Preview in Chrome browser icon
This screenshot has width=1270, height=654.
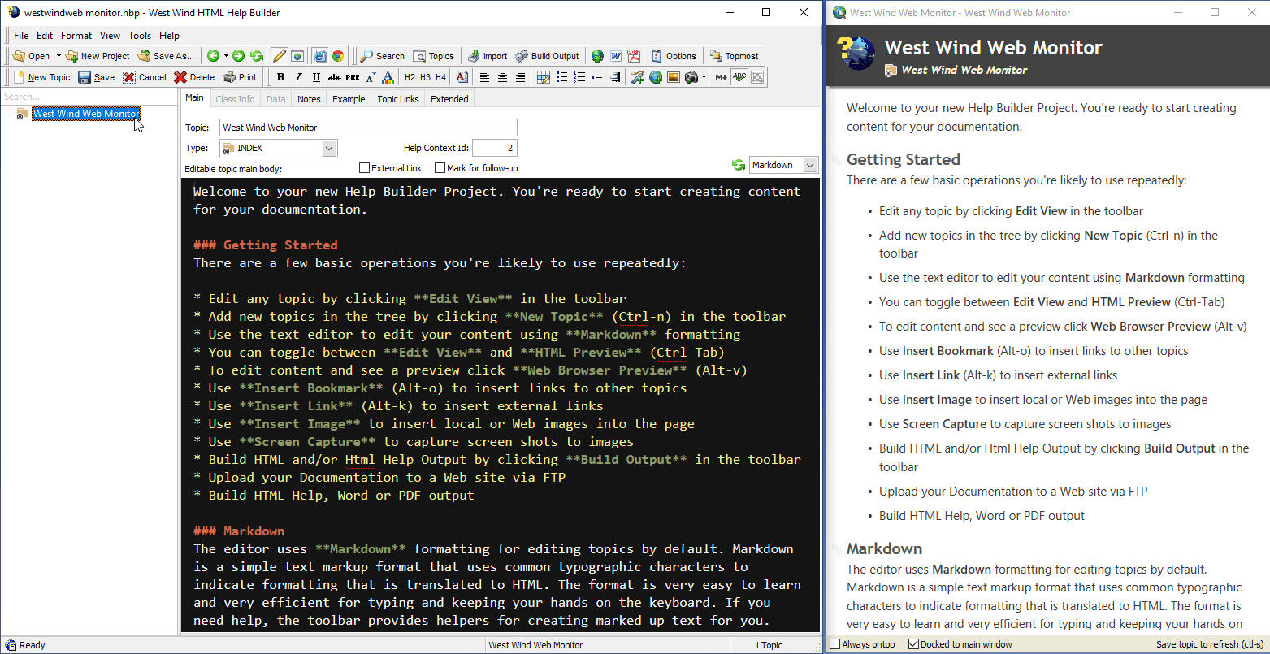pyautogui.click(x=338, y=56)
